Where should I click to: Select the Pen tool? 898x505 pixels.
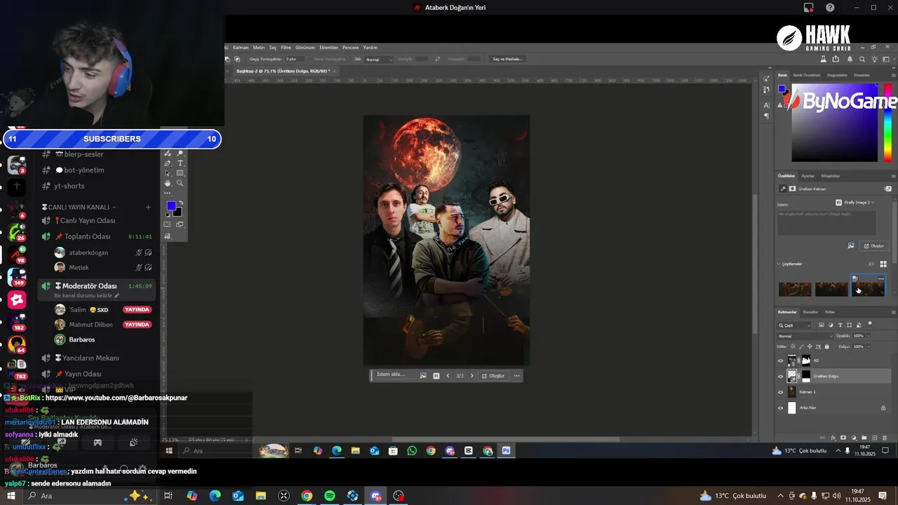click(167, 163)
